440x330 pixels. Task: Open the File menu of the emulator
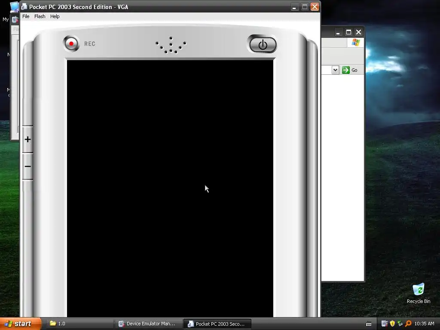coord(26,16)
